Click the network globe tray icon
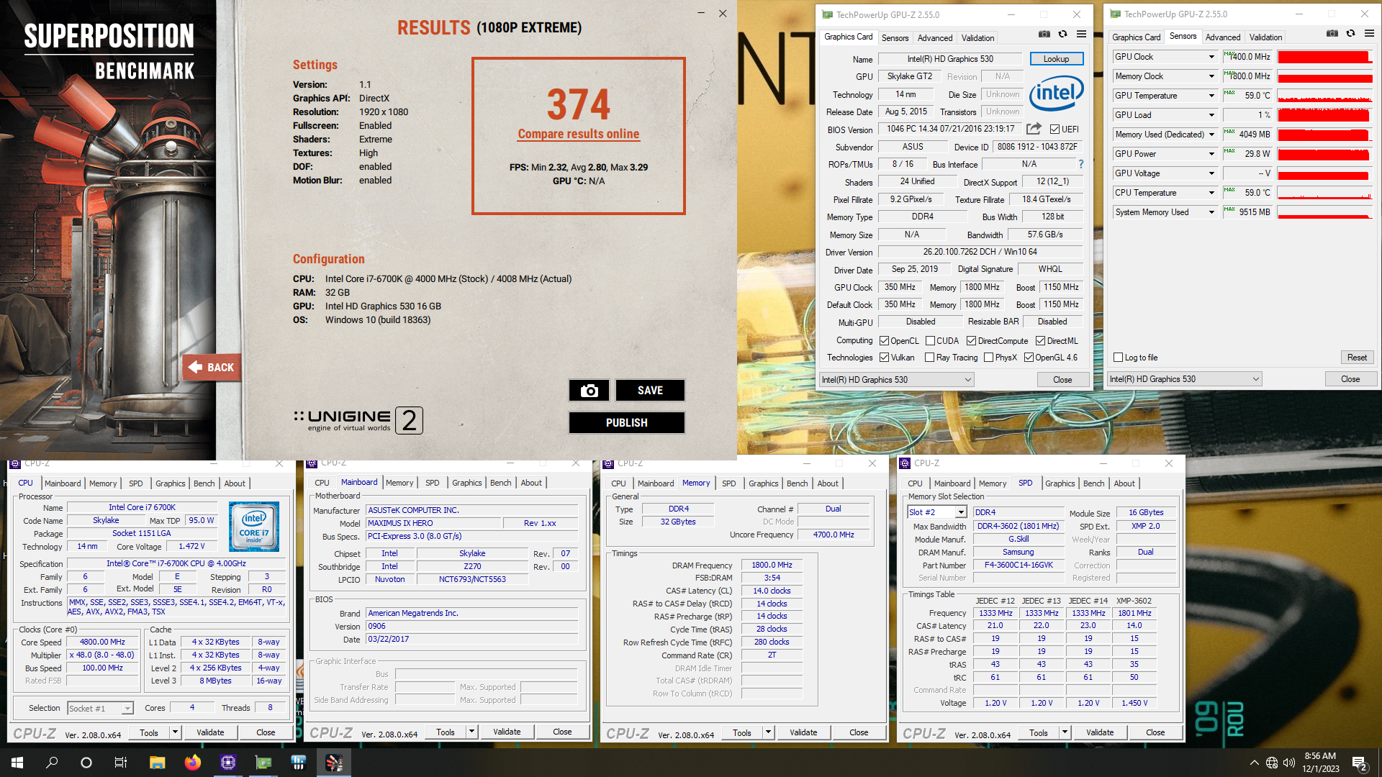This screenshot has width=1382, height=777. 1272,763
